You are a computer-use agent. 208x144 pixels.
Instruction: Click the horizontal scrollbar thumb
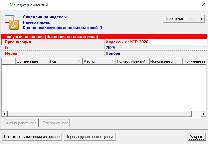99,114
